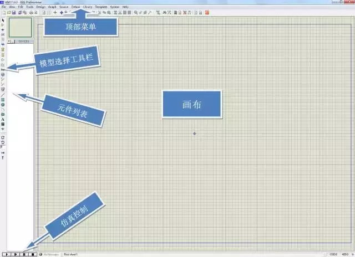Click the Open Design folder icon

tap(8, 12)
